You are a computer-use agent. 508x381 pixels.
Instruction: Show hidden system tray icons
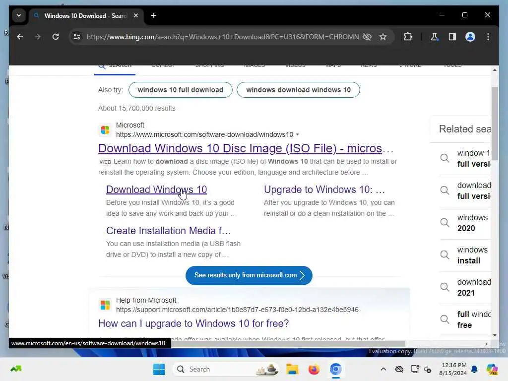(383, 369)
